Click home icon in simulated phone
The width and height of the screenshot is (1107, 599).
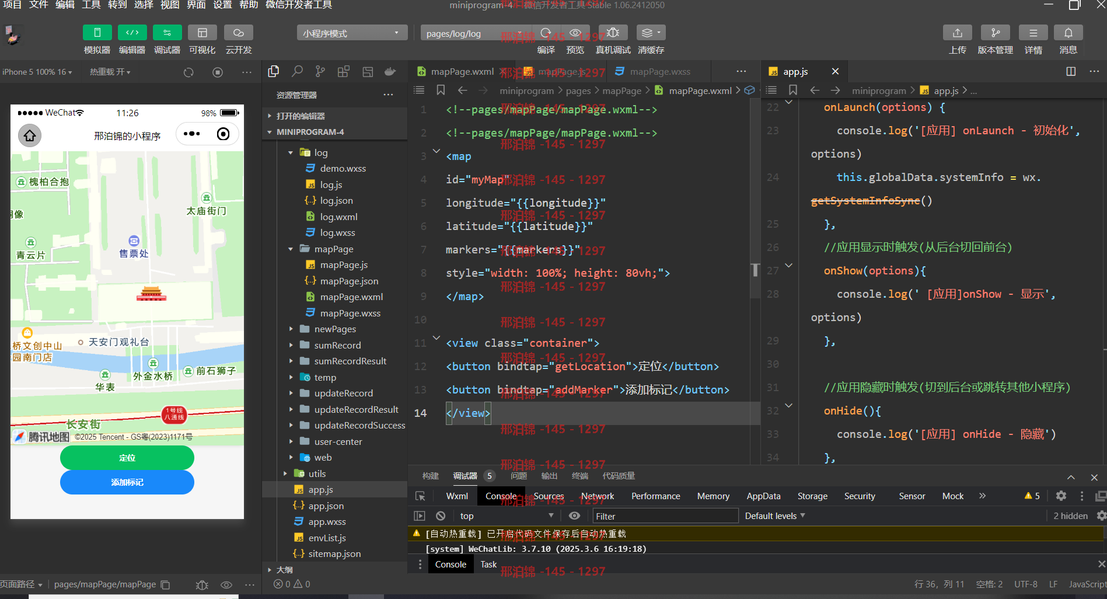(x=30, y=135)
